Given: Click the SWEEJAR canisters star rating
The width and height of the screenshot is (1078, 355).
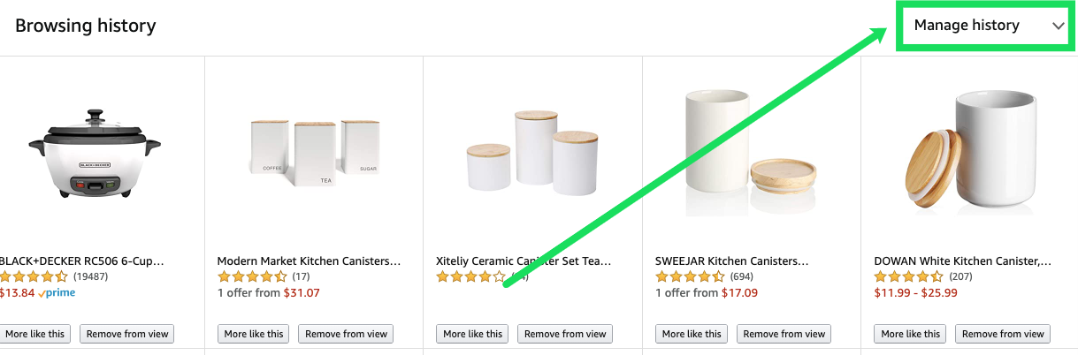Looking at the screenshot, I should point(690,276).
